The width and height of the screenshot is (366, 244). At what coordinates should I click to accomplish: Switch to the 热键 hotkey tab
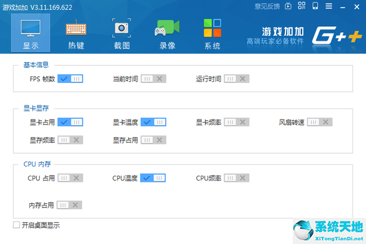pos(76,34)
